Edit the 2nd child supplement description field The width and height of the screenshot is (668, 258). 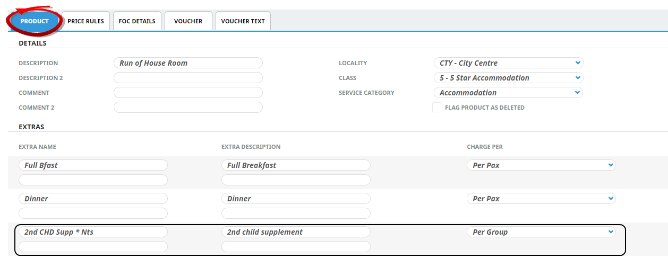pos(296,232)
